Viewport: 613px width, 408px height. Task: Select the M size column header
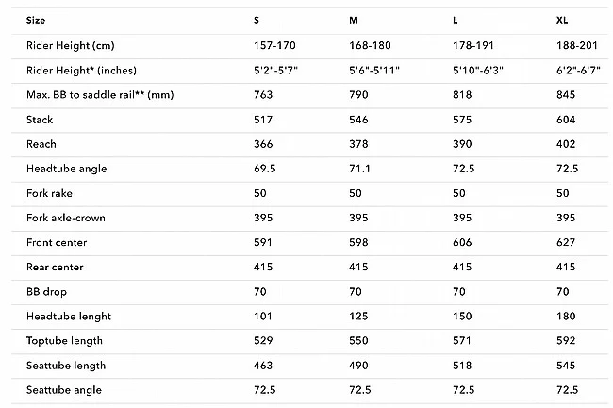[x=353, y=20]
